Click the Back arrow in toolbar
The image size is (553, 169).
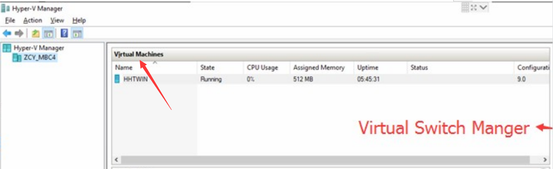(x=6, y=33)
